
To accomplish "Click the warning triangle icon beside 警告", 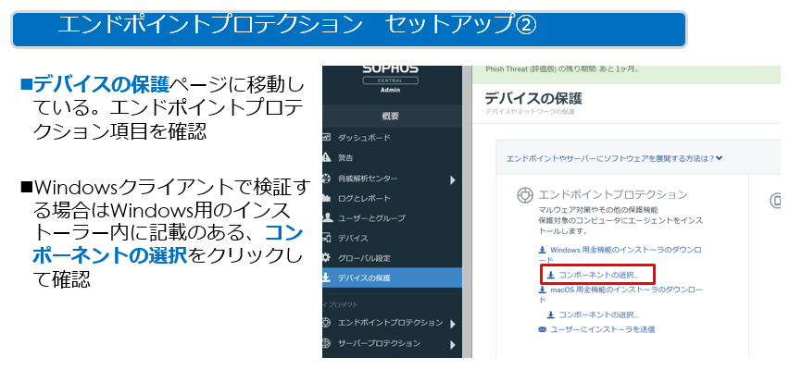I will click(x=326, y=158).
